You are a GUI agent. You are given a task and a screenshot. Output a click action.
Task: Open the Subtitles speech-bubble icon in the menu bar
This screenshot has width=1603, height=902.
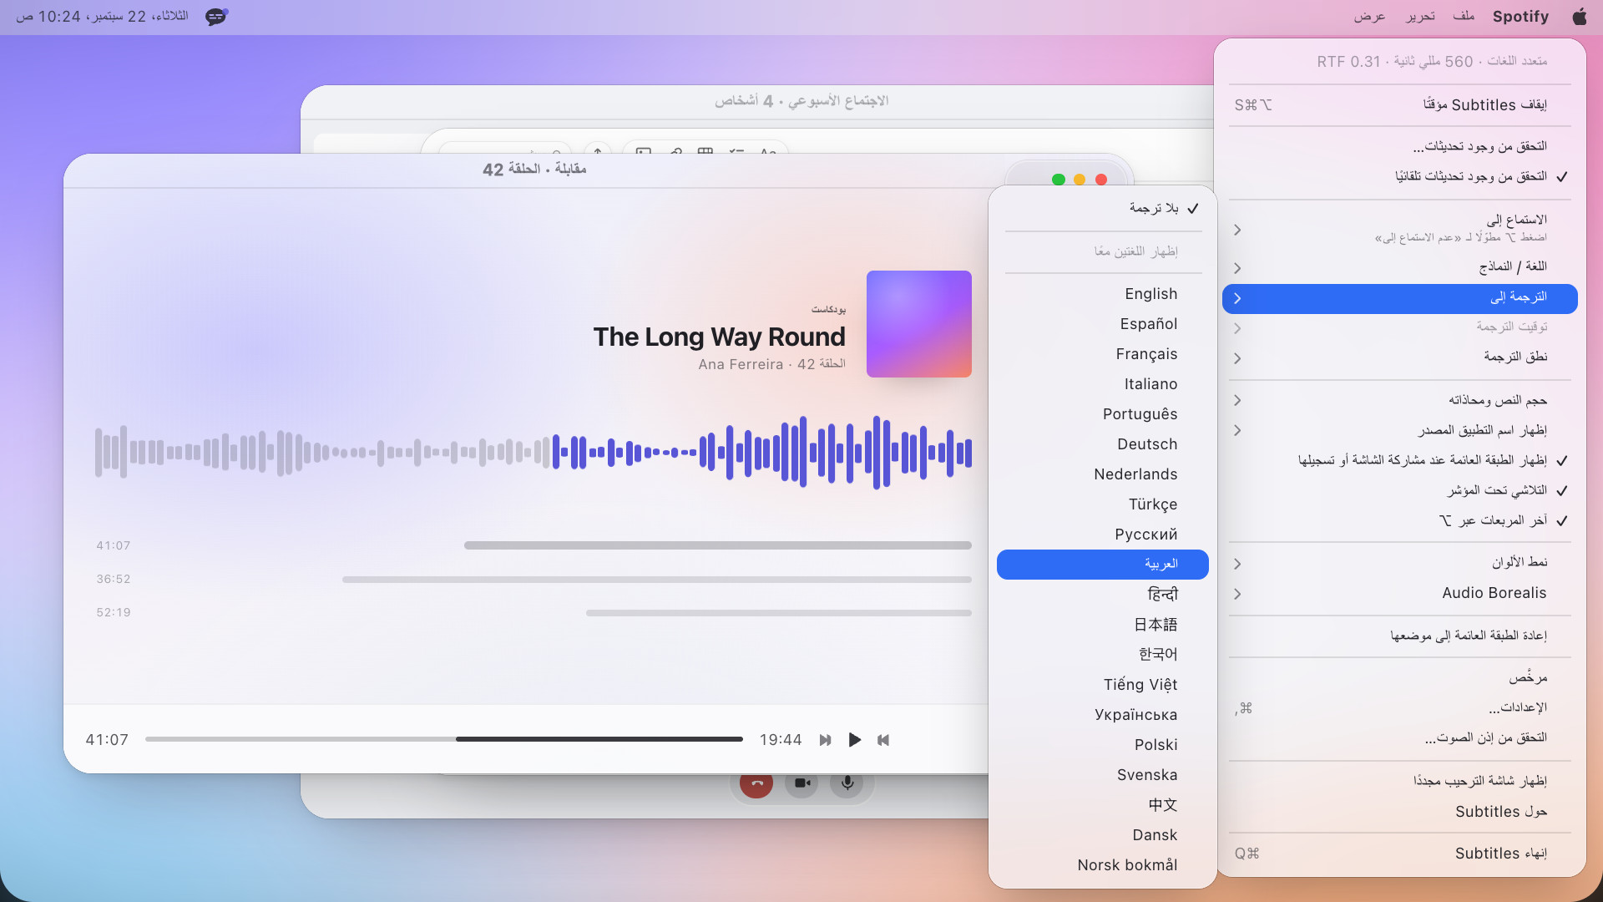[216, 17]
